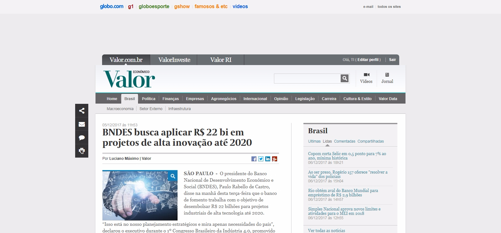Open Finanças section

coord(171,99)
